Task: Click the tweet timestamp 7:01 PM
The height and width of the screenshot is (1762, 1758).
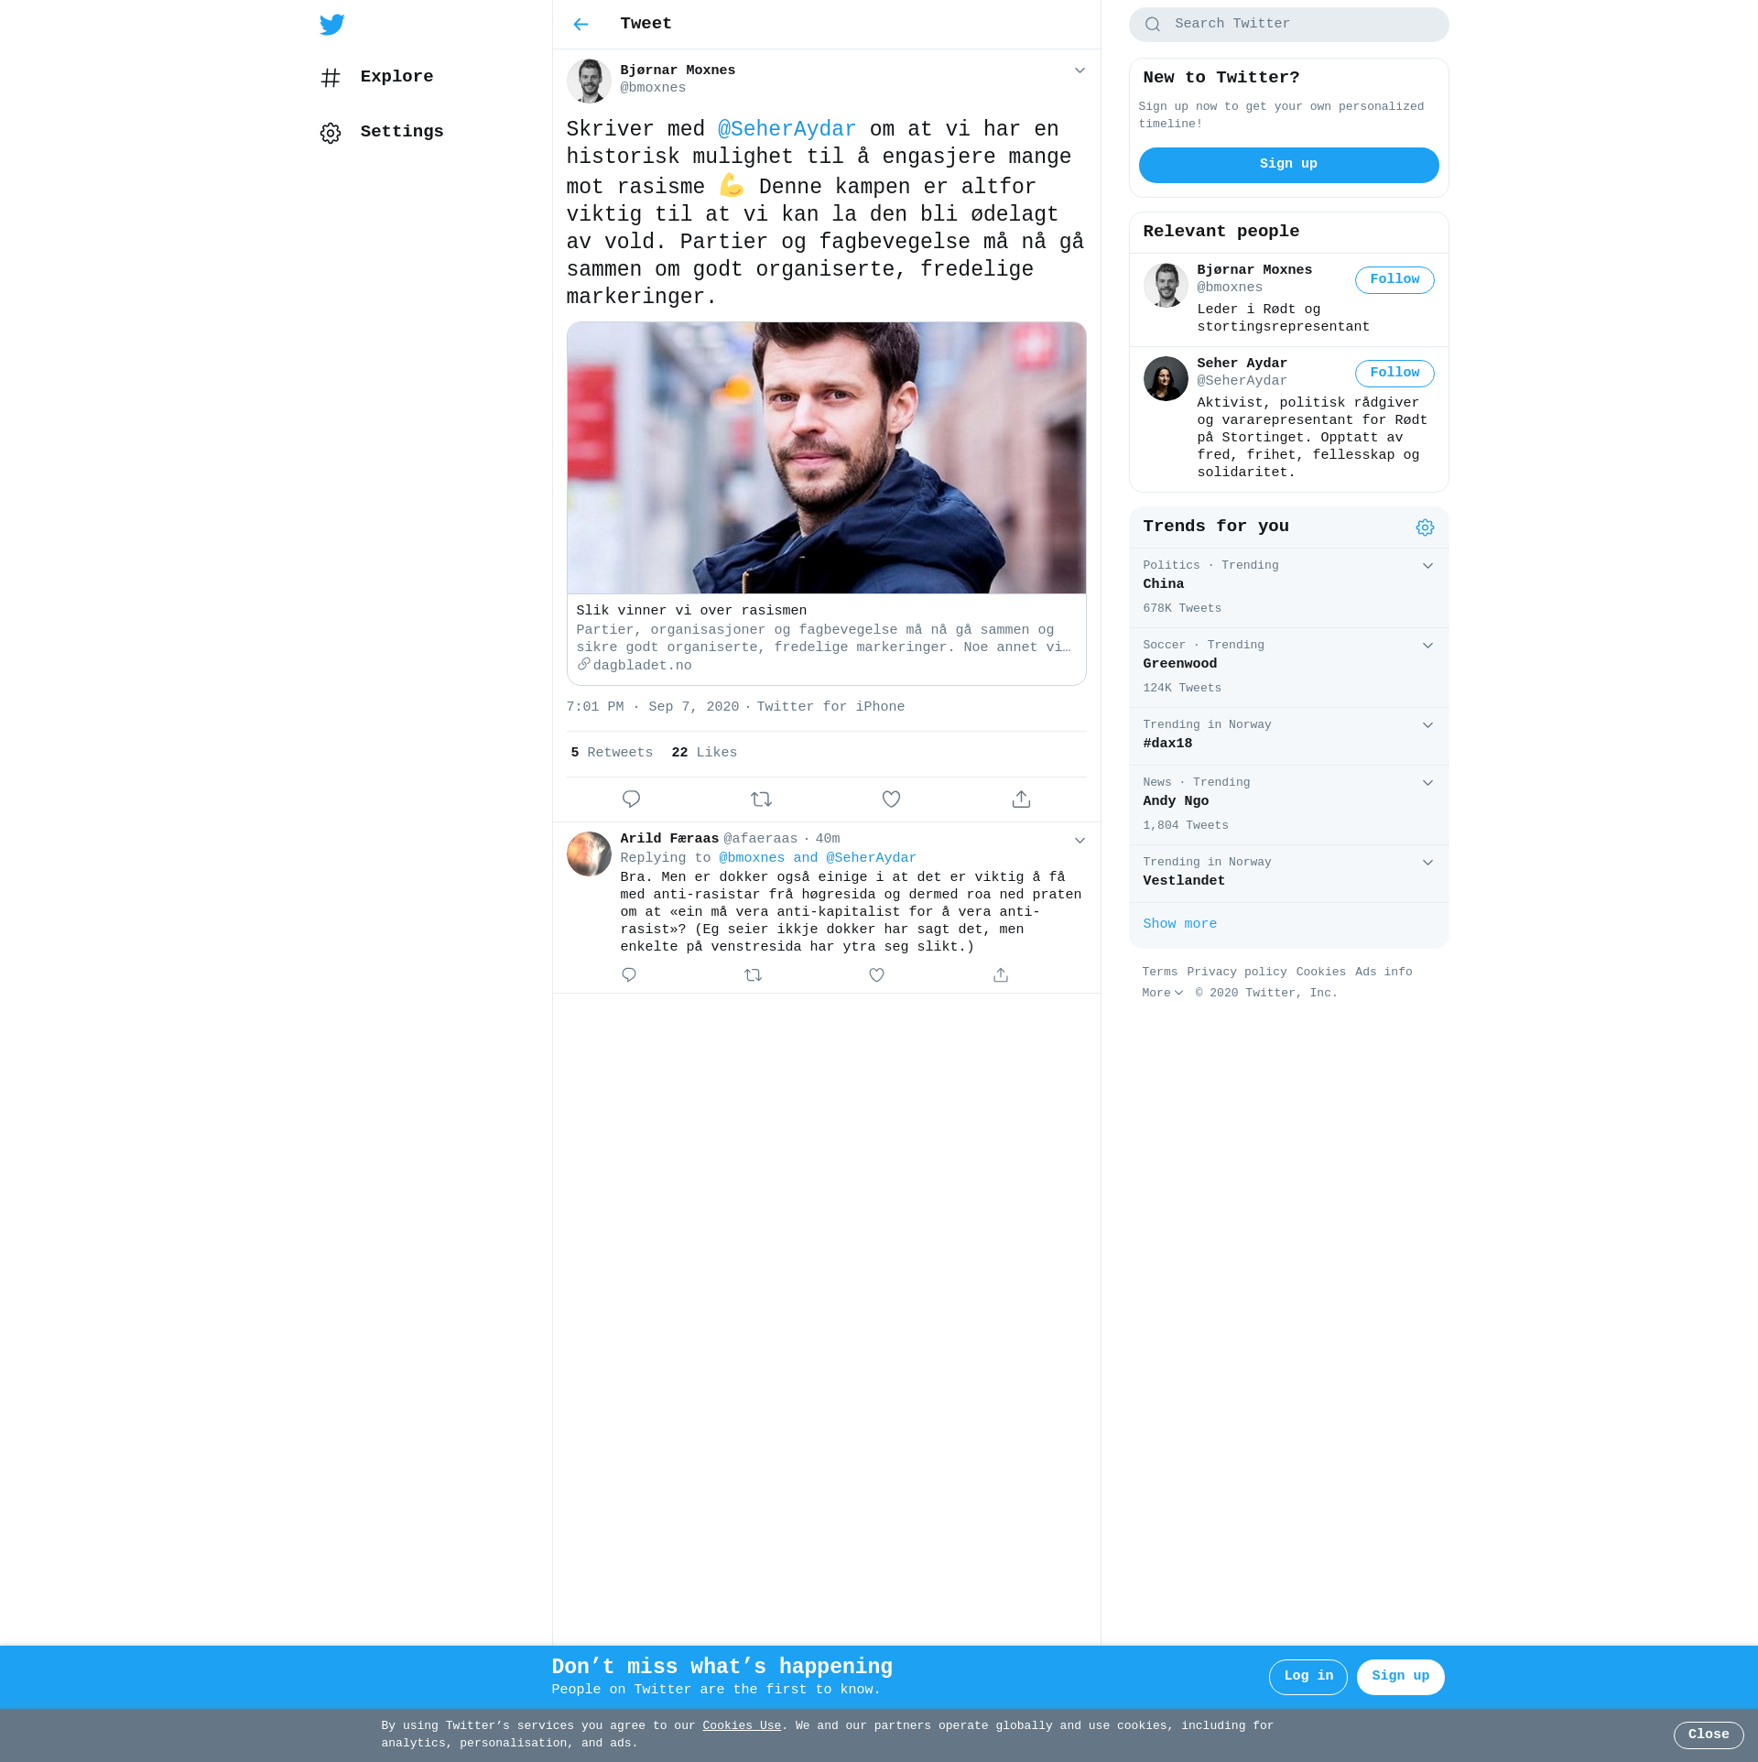Action: click(x=652, y=707)
